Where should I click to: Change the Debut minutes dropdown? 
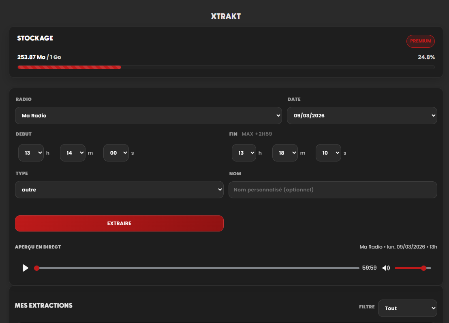coord(73,153)
